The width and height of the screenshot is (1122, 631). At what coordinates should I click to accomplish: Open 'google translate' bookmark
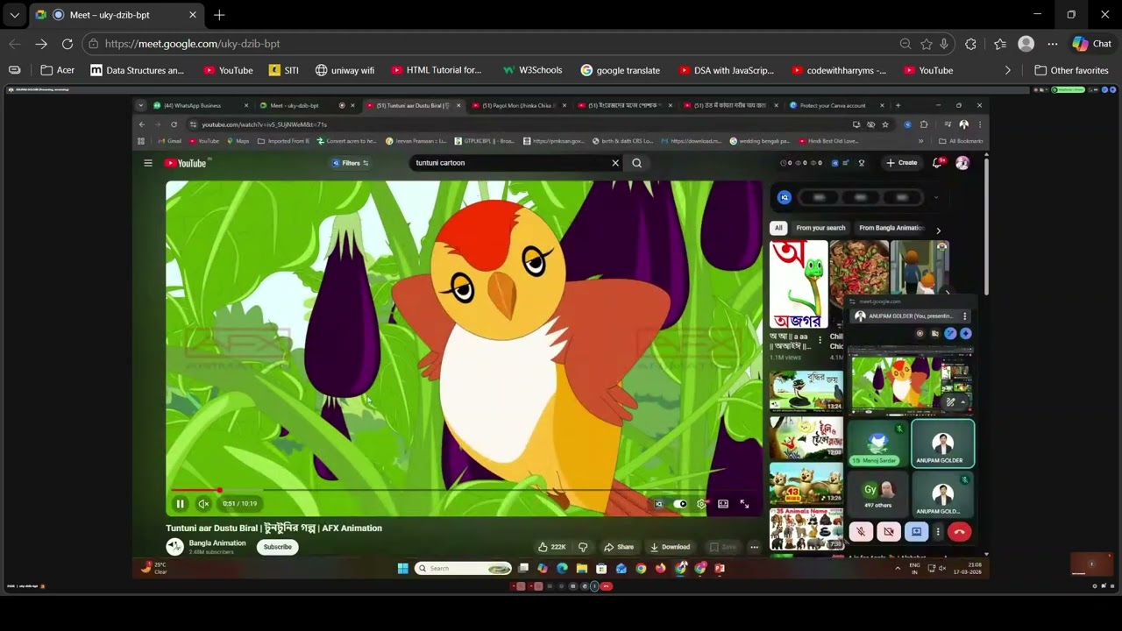pos(620,70)
